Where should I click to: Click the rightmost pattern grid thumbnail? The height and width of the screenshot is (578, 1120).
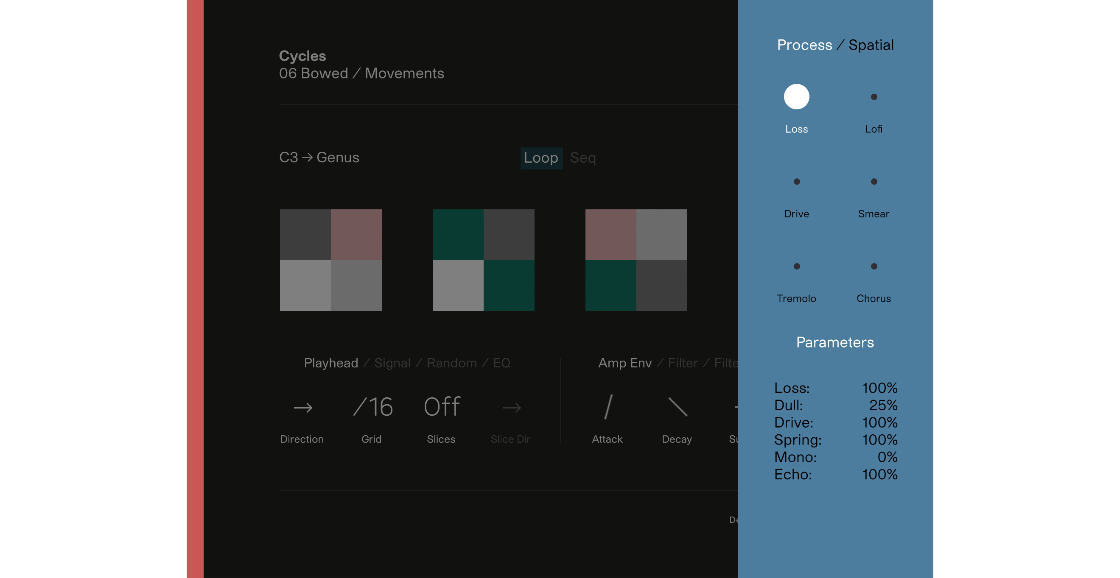tap(636, 260)
